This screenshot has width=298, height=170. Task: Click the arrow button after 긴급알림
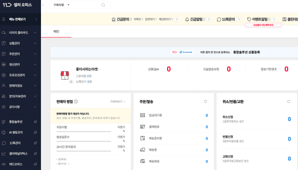coord(209,19)
